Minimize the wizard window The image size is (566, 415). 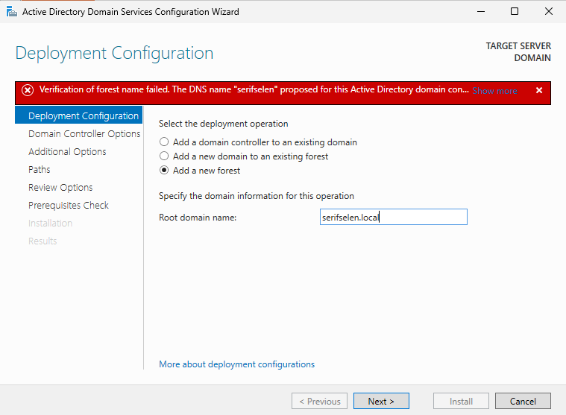click(480, 12)
